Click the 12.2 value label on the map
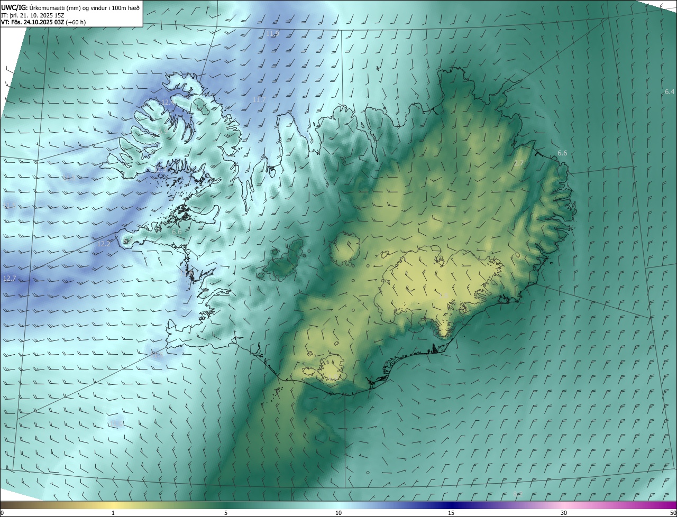The image size is (677, 517). tap(104, 244)
